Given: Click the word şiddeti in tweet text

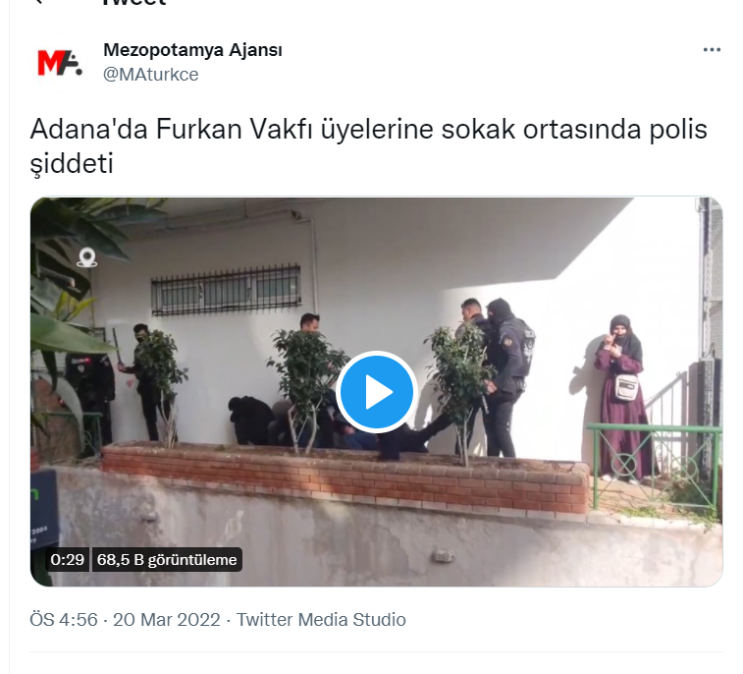Looking at the screenshot, I should point(72,164).
